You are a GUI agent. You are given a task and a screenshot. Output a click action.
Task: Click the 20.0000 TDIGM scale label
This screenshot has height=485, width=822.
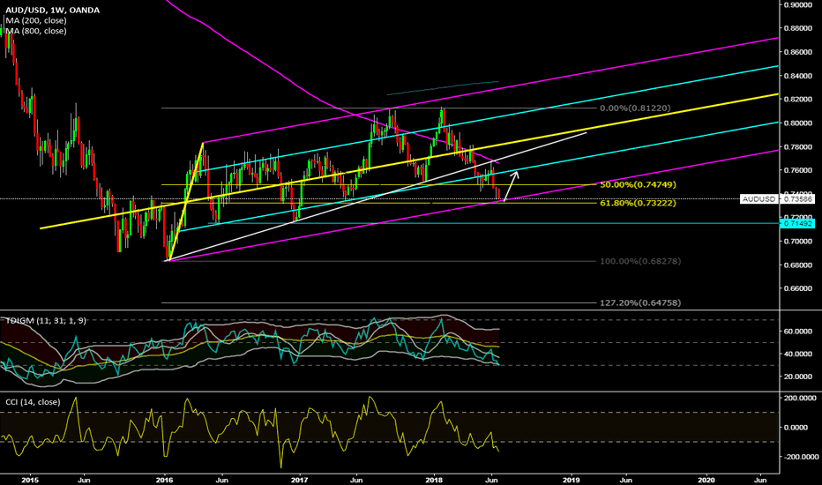coord(797,377)
